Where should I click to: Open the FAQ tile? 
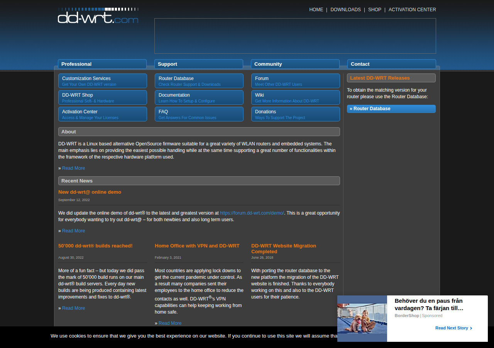pyautogui.click(x=199, y=114)
